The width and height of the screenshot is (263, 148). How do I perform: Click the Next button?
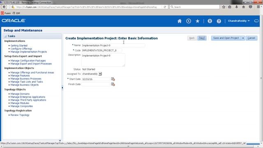point(202,38)
